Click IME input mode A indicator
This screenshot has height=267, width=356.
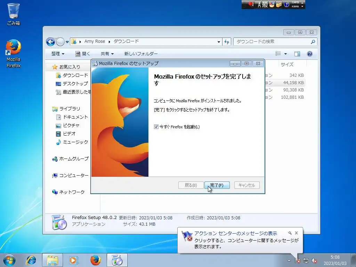click(x=259, y=5)
